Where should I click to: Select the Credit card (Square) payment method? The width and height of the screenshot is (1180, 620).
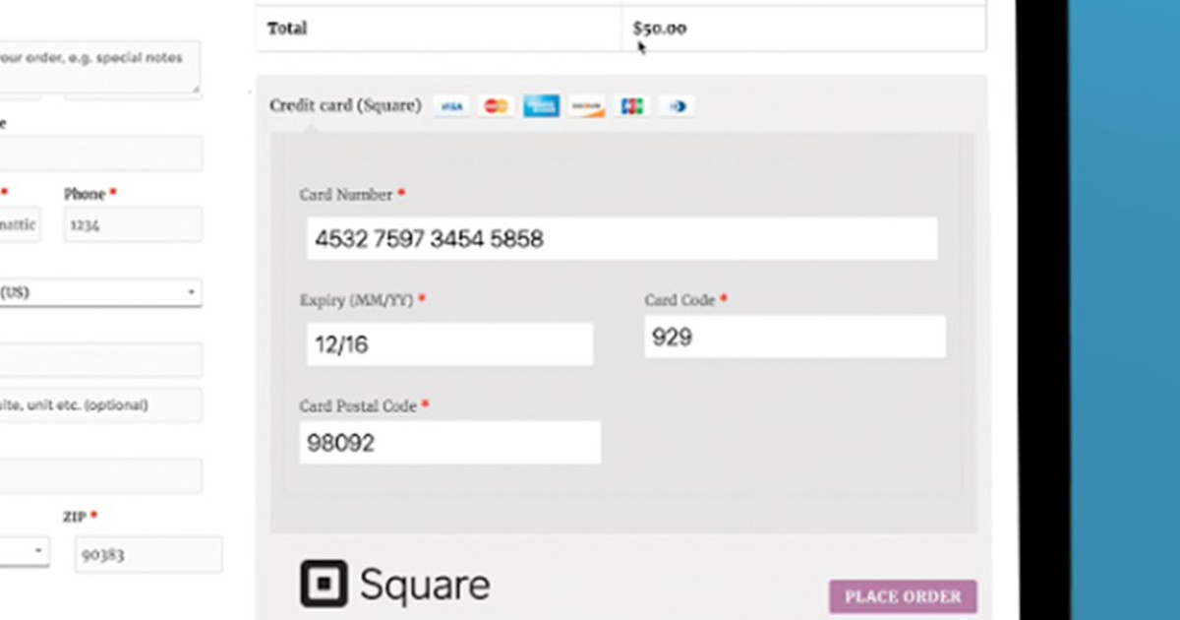tap(344, 105)
